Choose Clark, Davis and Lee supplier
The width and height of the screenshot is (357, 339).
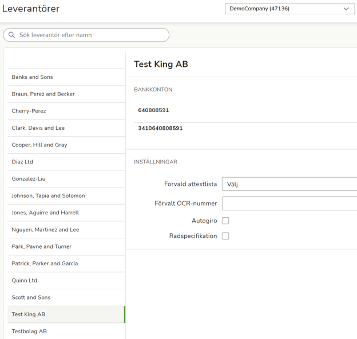(x=38, y=128)
